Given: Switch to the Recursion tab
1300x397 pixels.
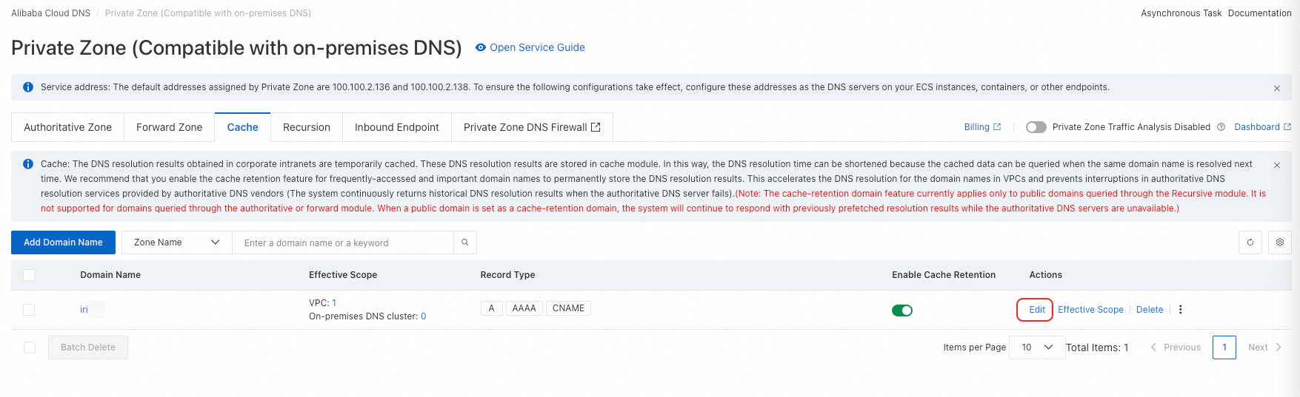Looking at the screenshot, I should pos(307,127).
